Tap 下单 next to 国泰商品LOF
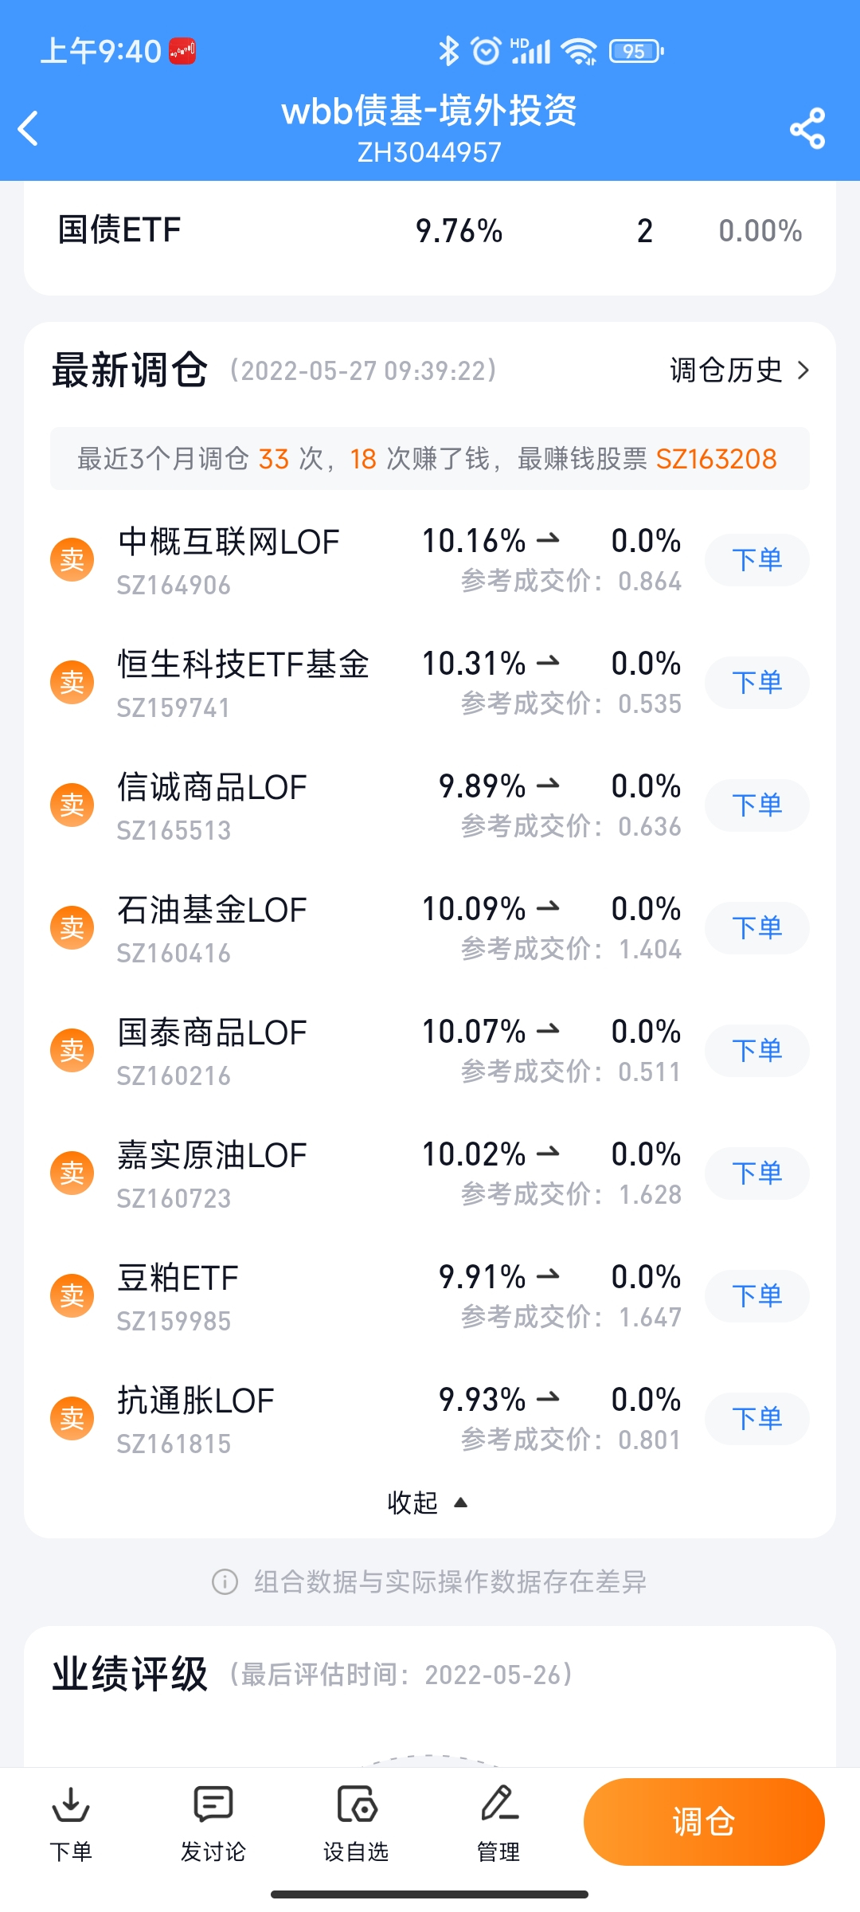This screenshot has width=860, height=1912. point(756,1051)
